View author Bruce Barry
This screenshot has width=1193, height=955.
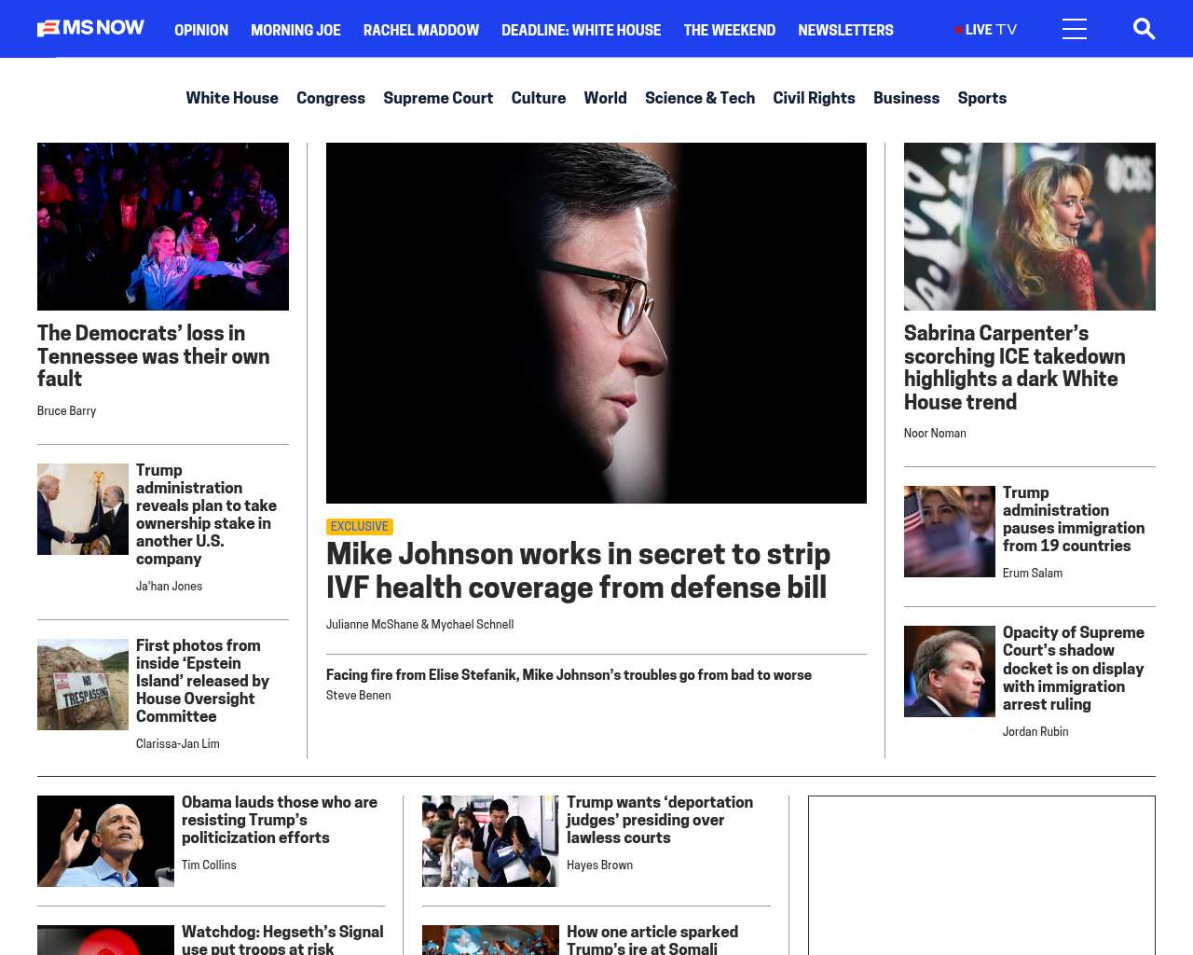(66, 411)
